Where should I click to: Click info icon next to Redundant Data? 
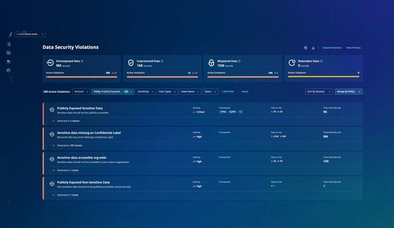click(x=321, y=61)
